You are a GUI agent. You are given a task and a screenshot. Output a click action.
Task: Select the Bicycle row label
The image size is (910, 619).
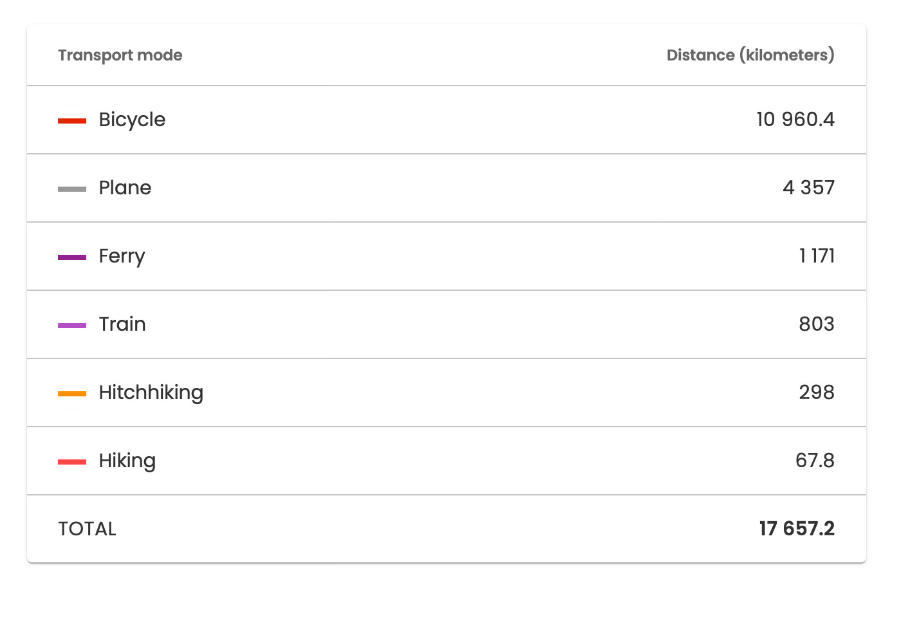pos(132,120)
